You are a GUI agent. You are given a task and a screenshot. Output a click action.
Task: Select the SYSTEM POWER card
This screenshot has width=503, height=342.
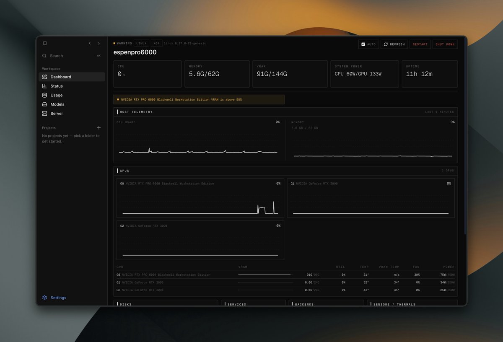point(365,74)
